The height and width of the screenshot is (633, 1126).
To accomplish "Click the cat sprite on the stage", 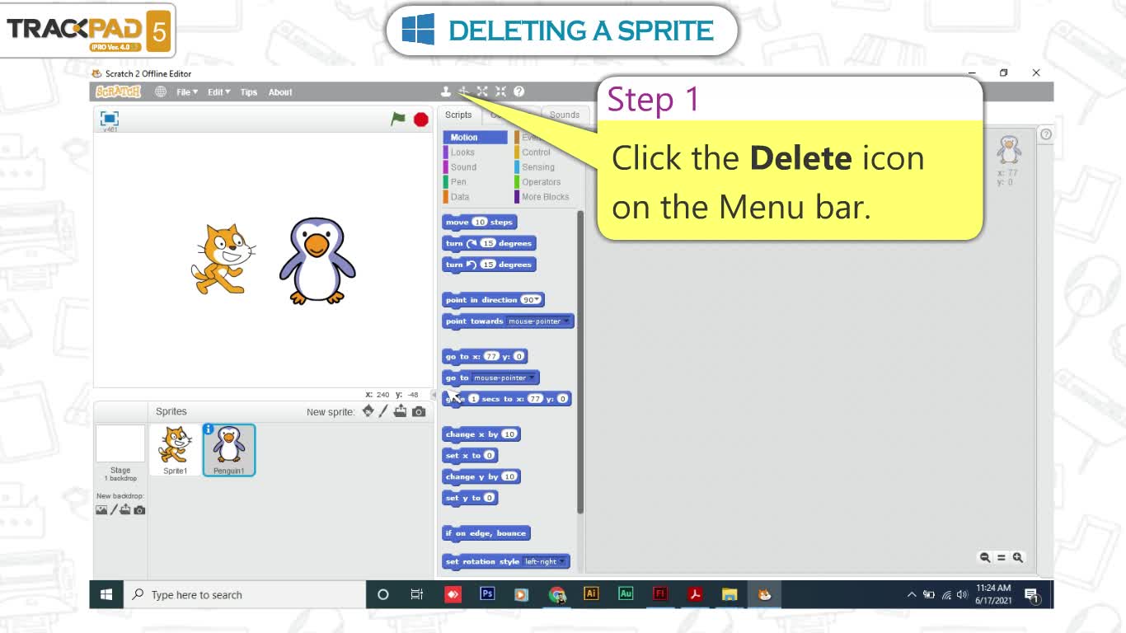I will pyautogui.click(x=222, y=259).
